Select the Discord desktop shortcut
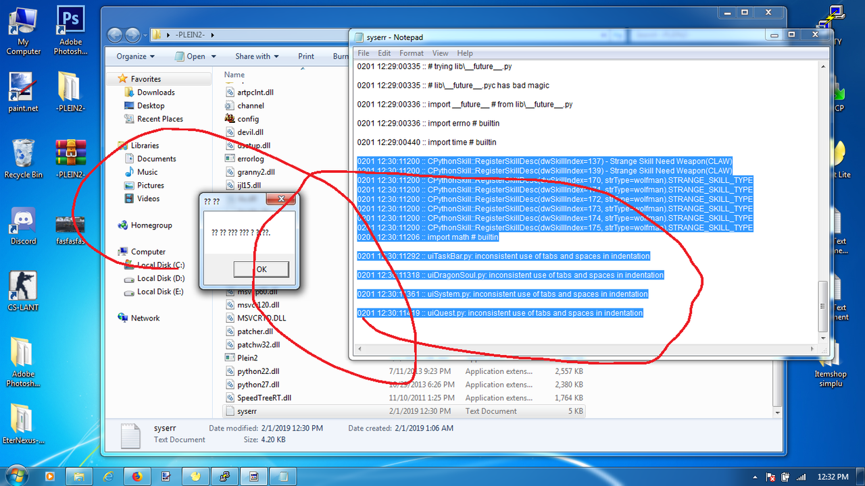Image resolution: width=865 pixels, height=486 pixels. pyautogui.click(x=24, y=227)
